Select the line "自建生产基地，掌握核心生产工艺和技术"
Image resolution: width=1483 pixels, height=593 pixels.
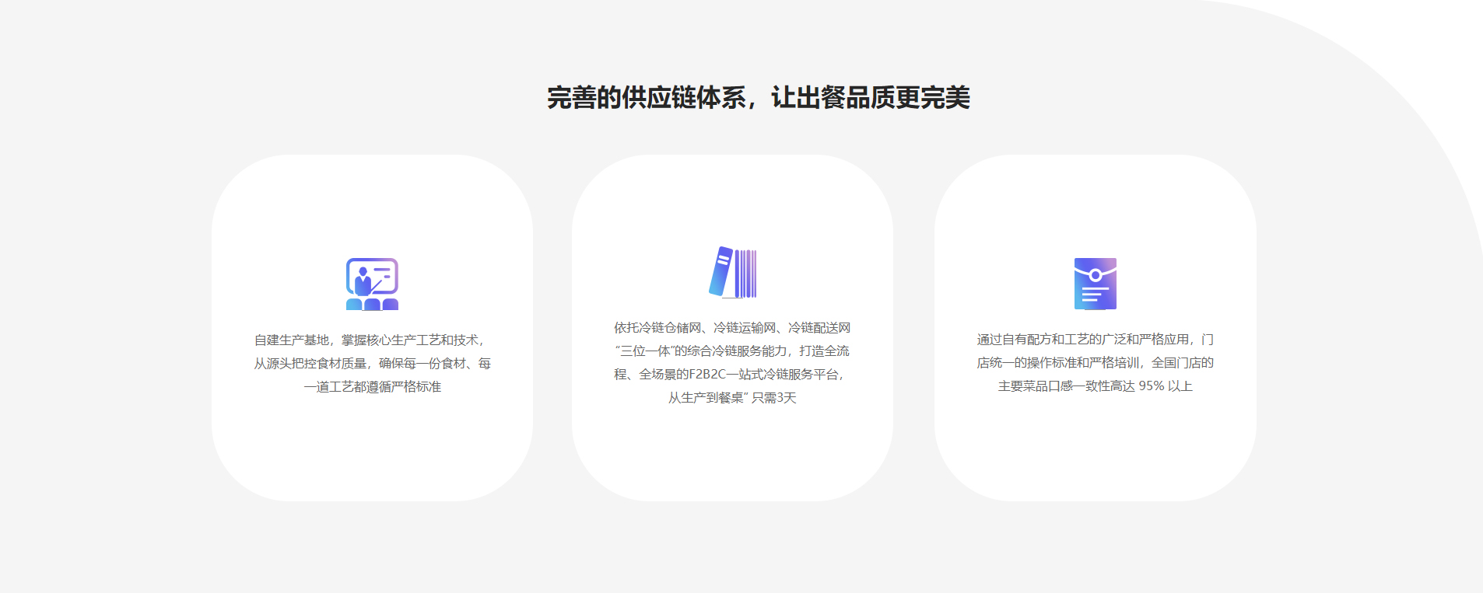click(x=370, y=340)
